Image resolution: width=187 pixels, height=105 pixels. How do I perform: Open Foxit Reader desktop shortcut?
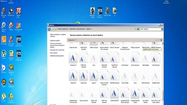tap(4, 40)
